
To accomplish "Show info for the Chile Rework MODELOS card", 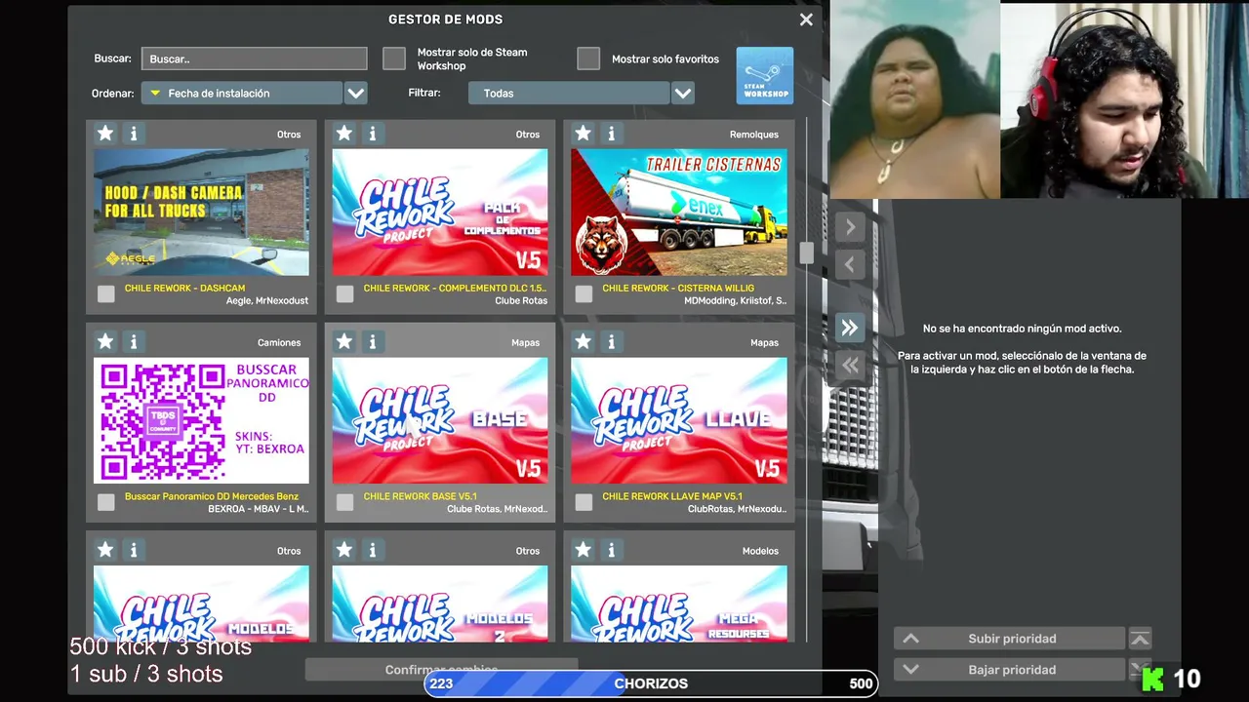I will click(x=134, y=550).
